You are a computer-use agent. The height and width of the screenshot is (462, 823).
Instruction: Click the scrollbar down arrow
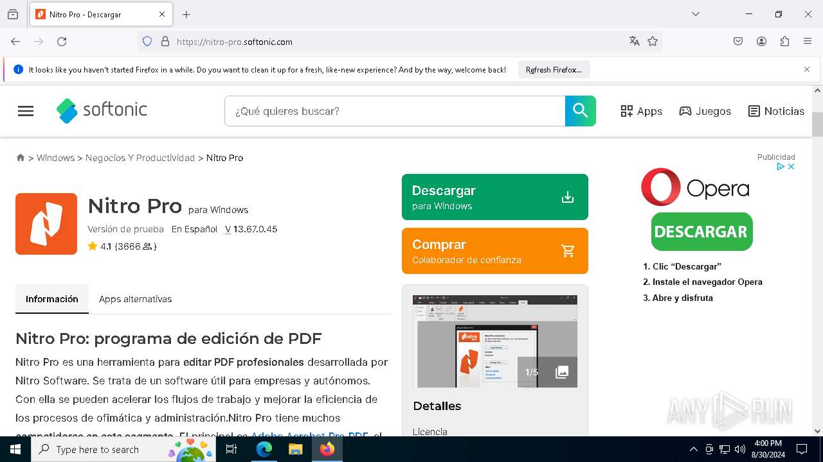pos(817,431)
